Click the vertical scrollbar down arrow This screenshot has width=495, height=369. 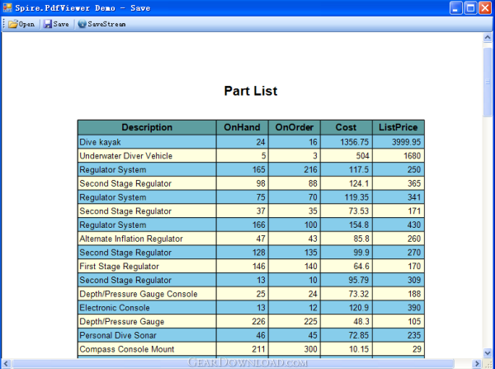(x=488, y=352)
